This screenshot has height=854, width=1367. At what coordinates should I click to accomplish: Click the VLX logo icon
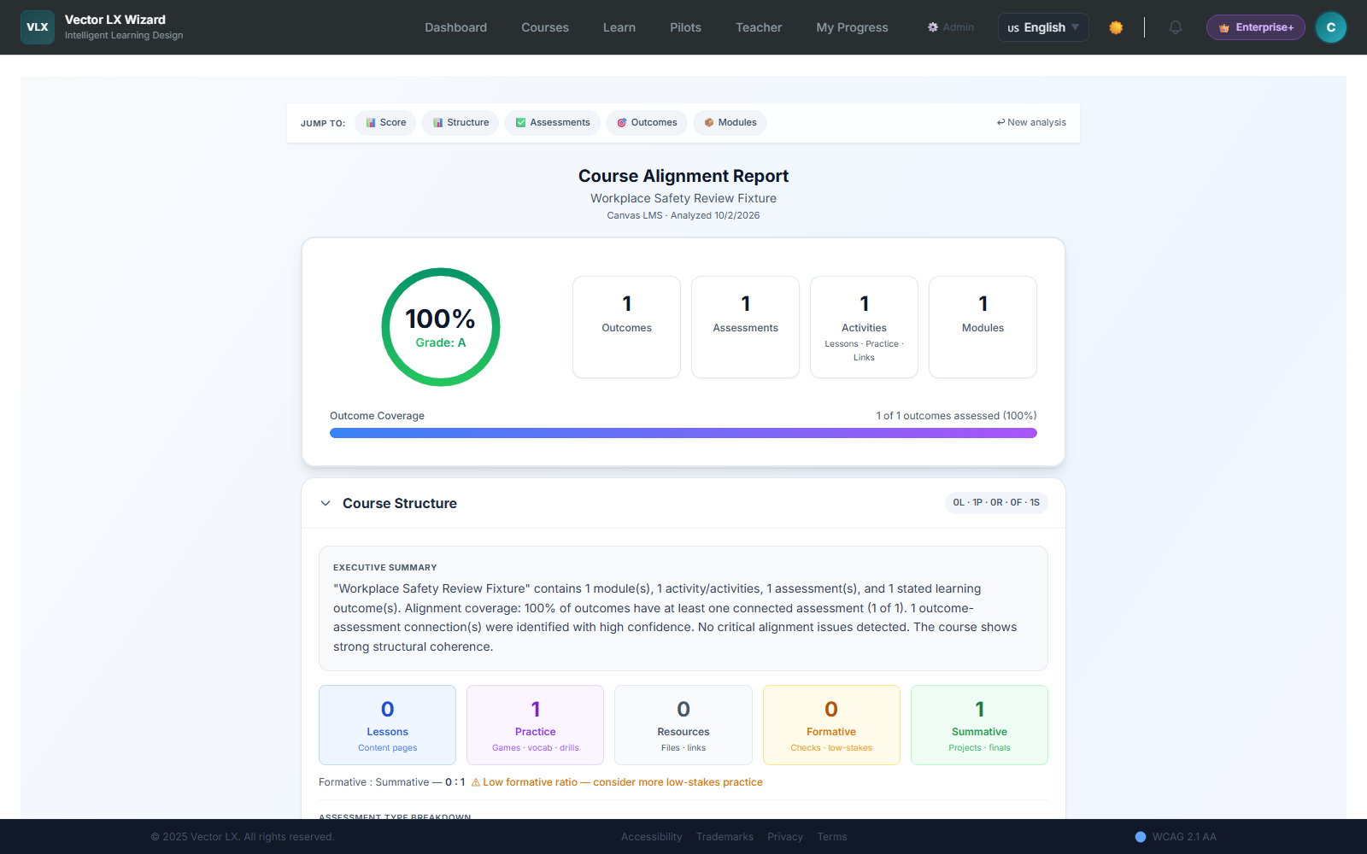tap(38, 27)
